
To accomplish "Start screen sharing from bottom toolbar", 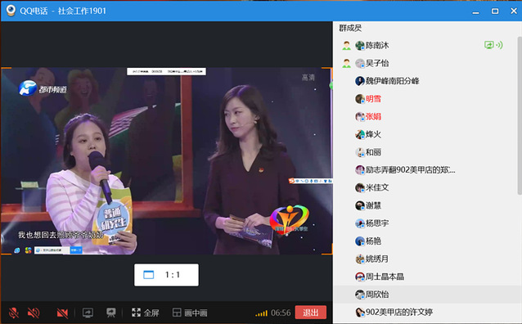I will tap(88, 313).
